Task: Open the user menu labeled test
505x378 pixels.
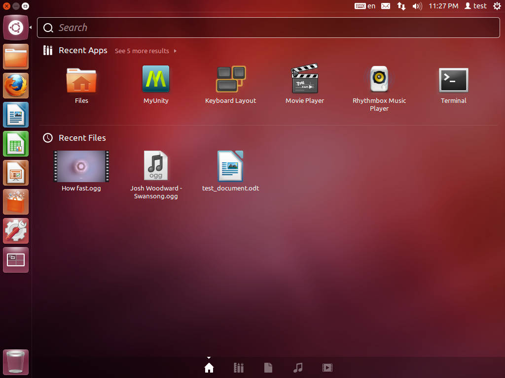Action: click(475, 6)
